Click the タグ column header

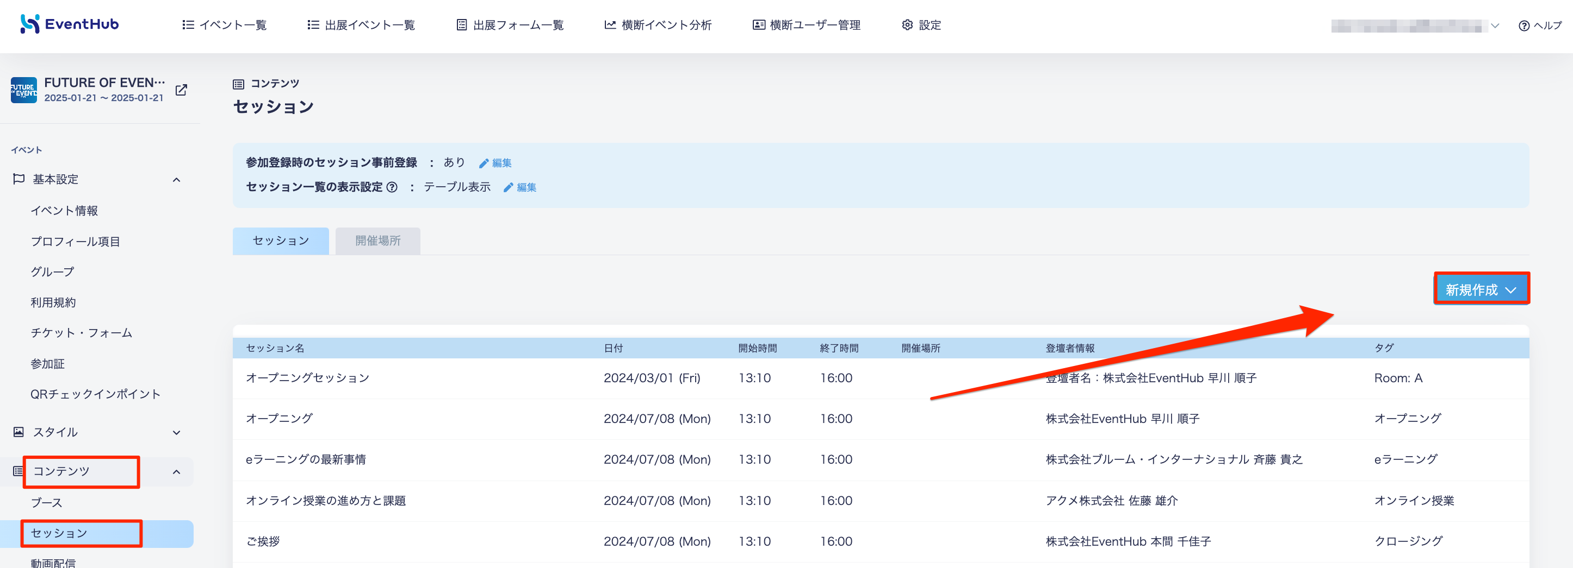click(x=1384, y=348)
